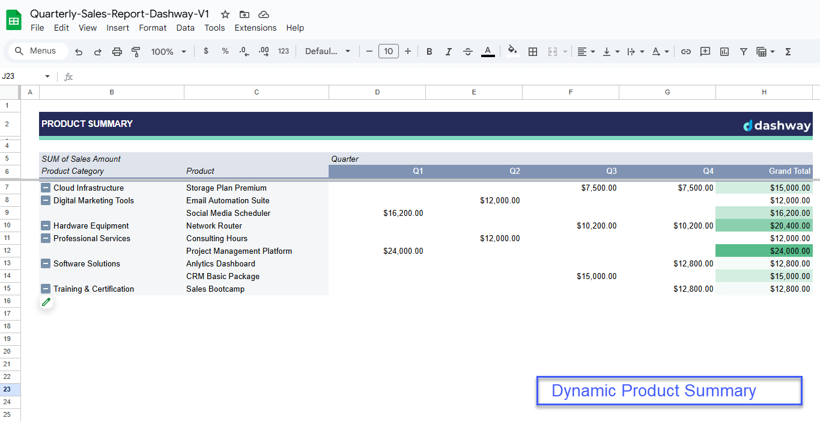Viewport: 820px width, 421px height.
Task: Open the View menu
Action: pos(88,28)
